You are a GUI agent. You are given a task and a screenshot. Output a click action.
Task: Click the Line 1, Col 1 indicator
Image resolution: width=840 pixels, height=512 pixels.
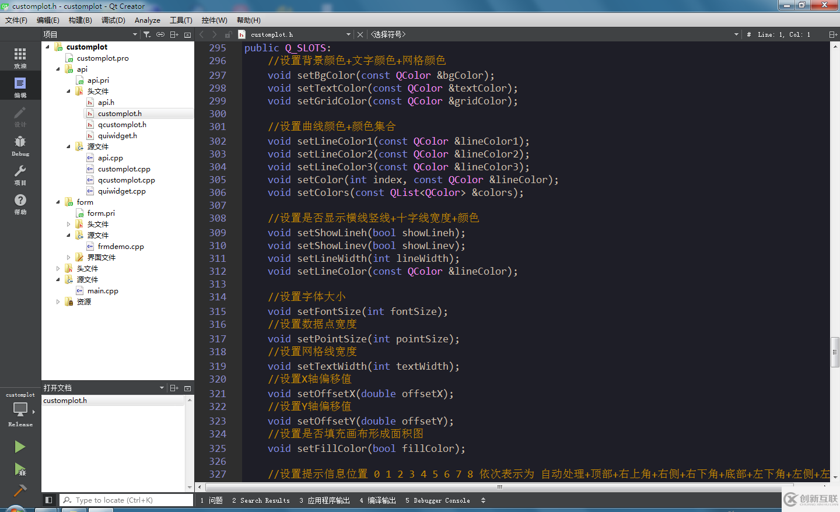coord(784,34)
